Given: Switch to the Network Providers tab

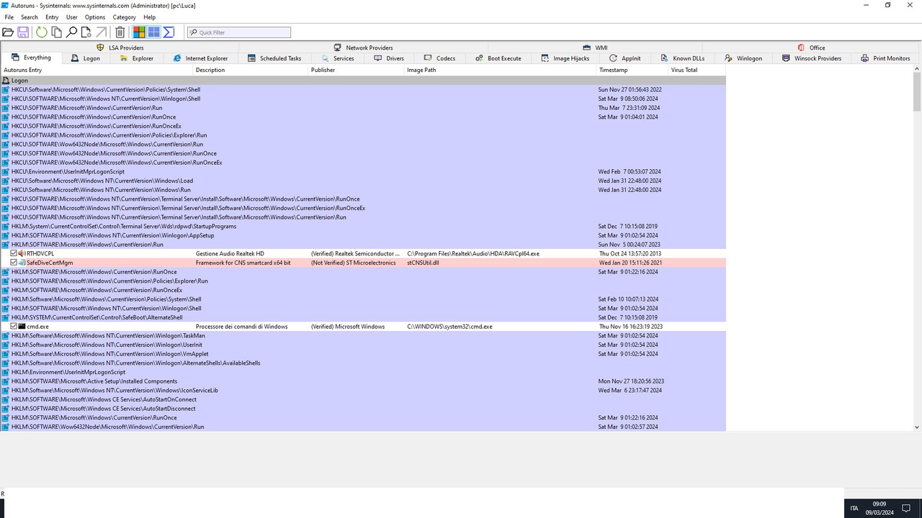Looking at the screenshot, I should 362,47.
